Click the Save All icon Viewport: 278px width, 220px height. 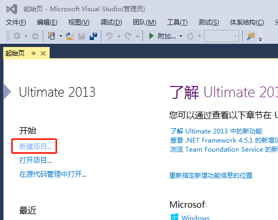[x=93, y=36]
